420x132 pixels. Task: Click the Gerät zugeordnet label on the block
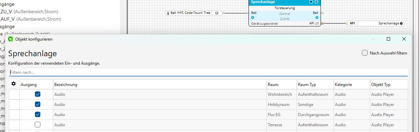point(264,24)
